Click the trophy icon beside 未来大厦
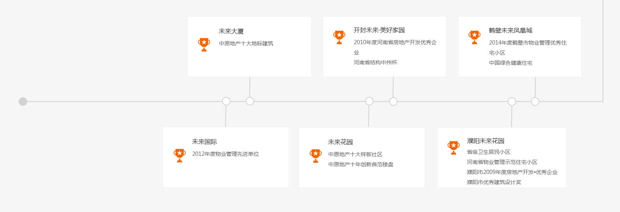The width and height of the screenshot is (620, 212). pyautogui.click(x=204, y=45)
